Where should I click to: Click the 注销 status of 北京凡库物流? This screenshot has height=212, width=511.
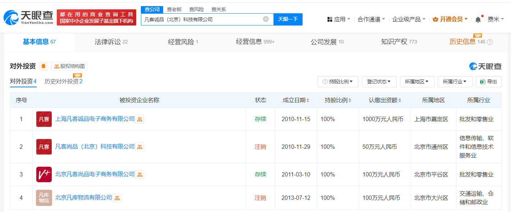pos(261,198)
